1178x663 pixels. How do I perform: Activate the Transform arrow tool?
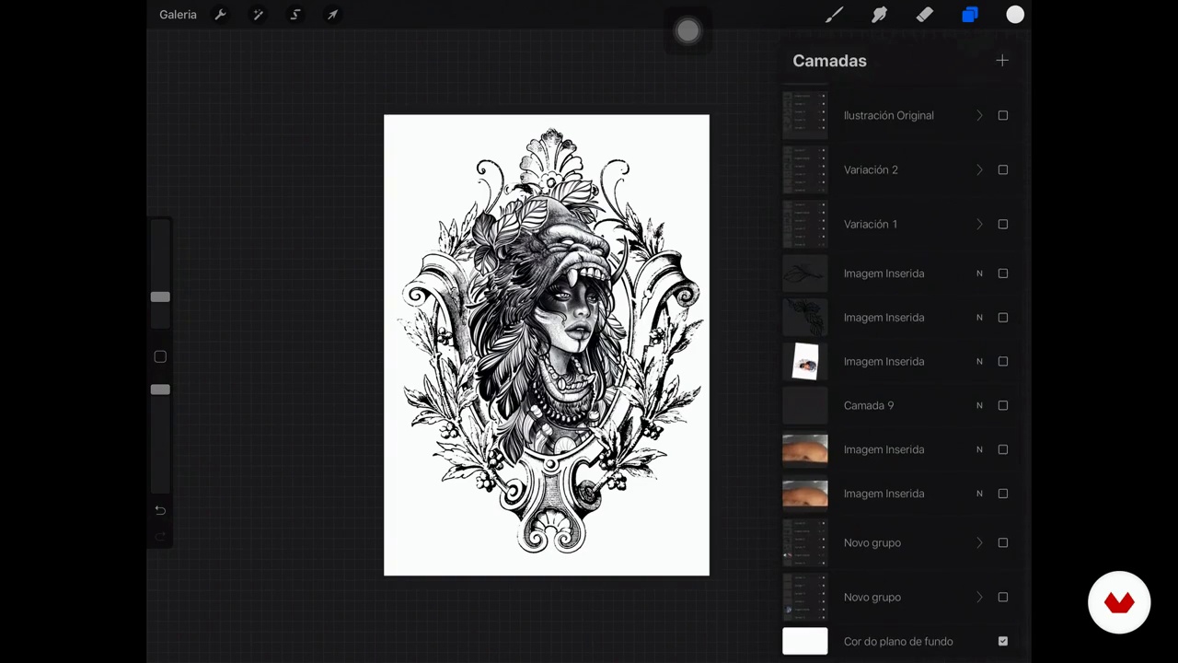[332, 15]
